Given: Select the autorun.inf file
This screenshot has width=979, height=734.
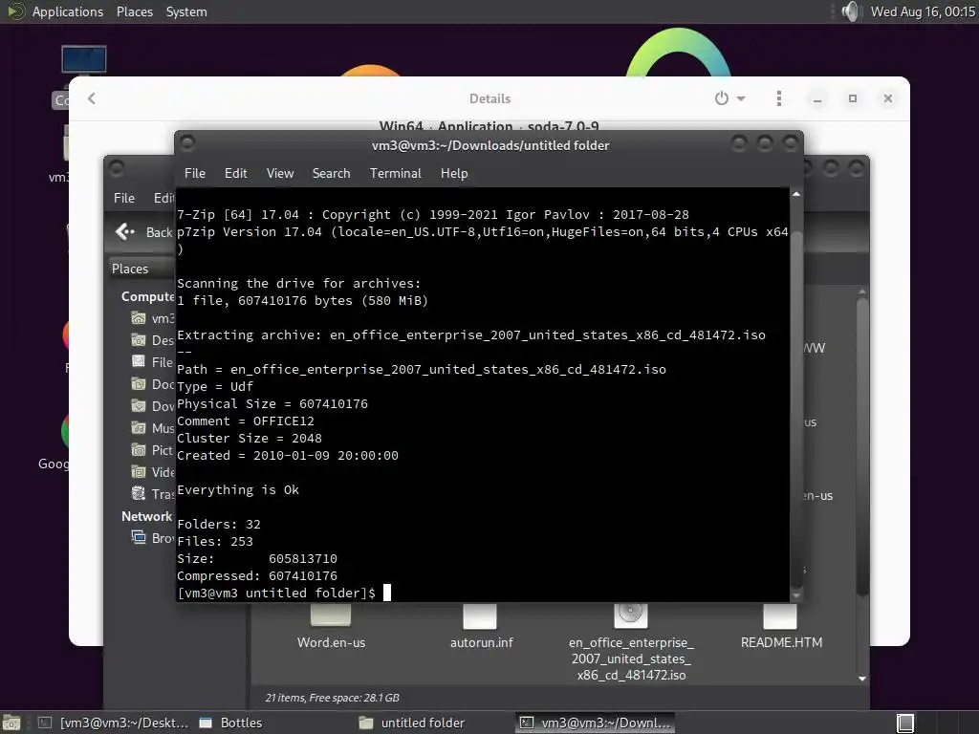Looking at the screenshot, I should point(482,627).
